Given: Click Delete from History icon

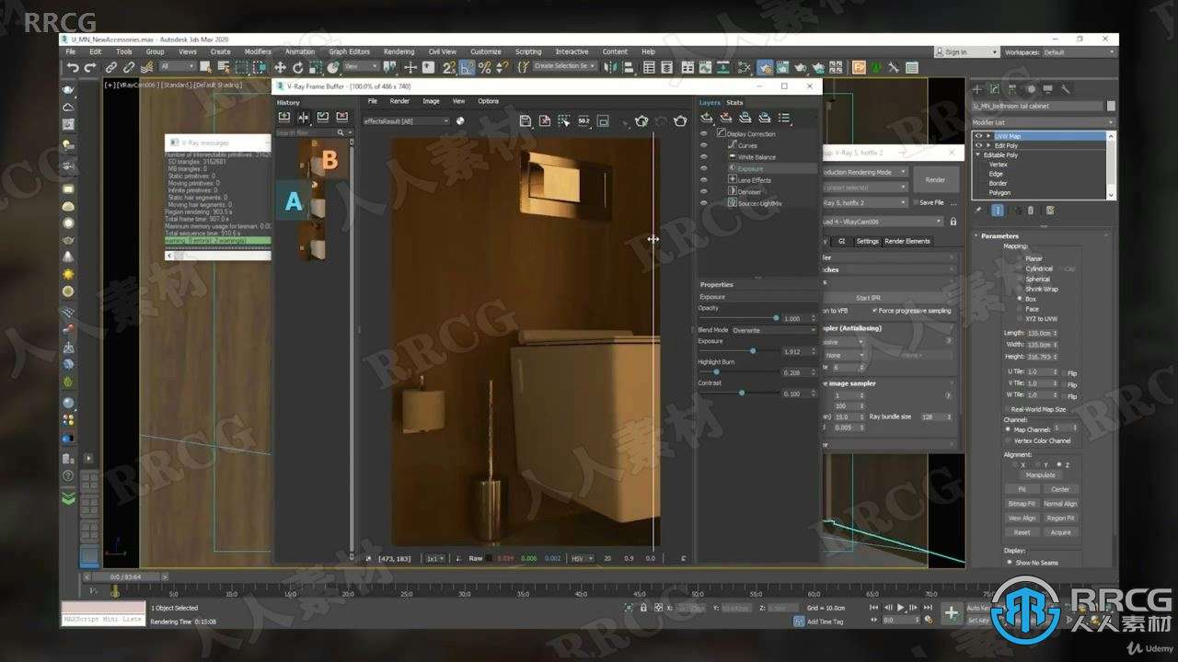Looking at the screenshot, I should [x=341, y=117].
